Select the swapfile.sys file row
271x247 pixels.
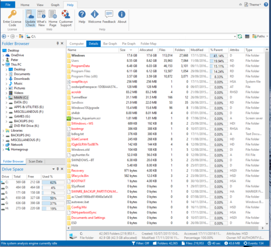coord(165,81)
